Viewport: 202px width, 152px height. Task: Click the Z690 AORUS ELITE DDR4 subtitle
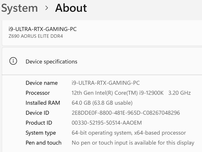click(36, 36)
